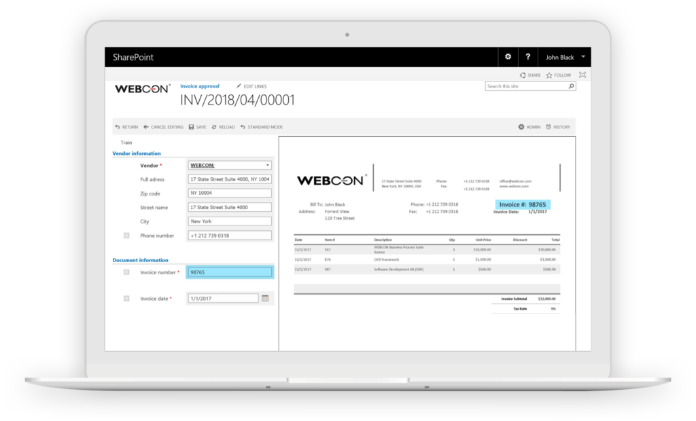
Task: Share this site
Action: [530, 75]
